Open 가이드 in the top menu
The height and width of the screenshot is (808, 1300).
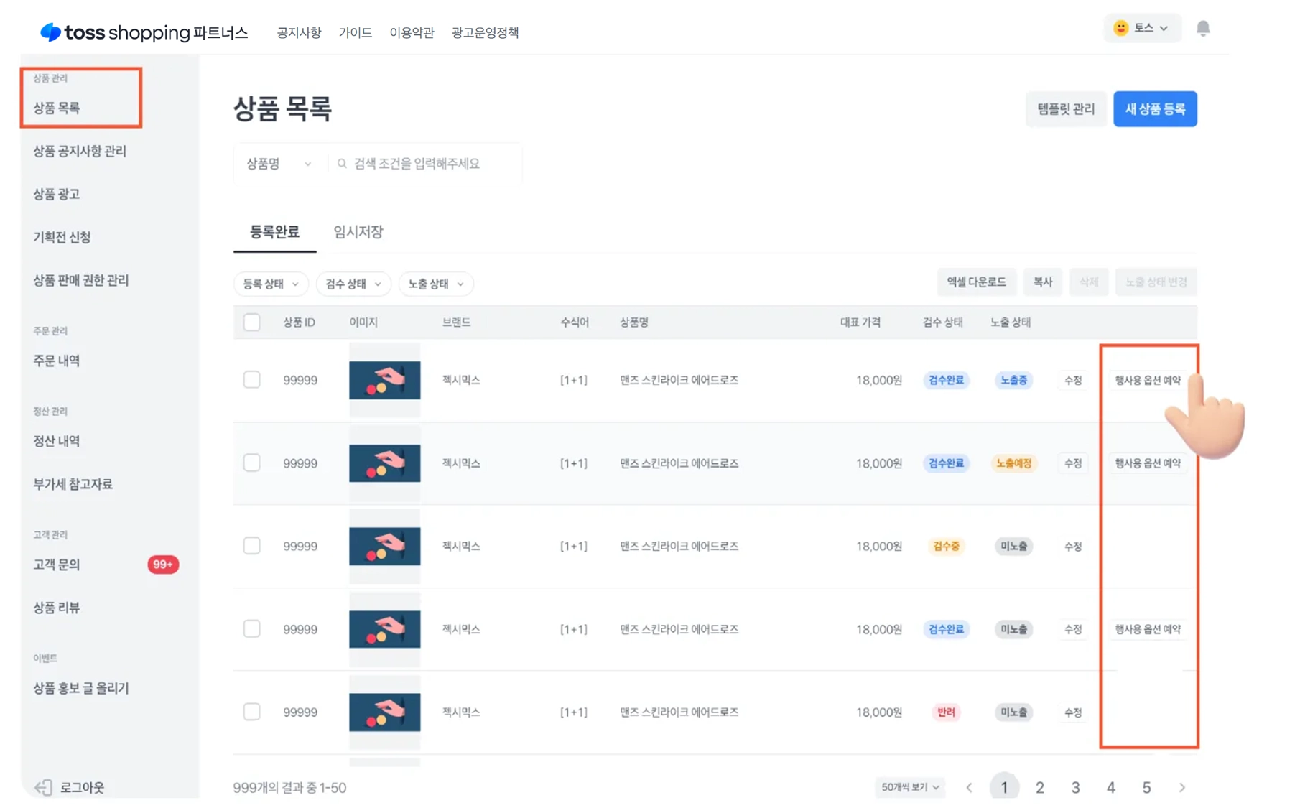tap(355, 32)
